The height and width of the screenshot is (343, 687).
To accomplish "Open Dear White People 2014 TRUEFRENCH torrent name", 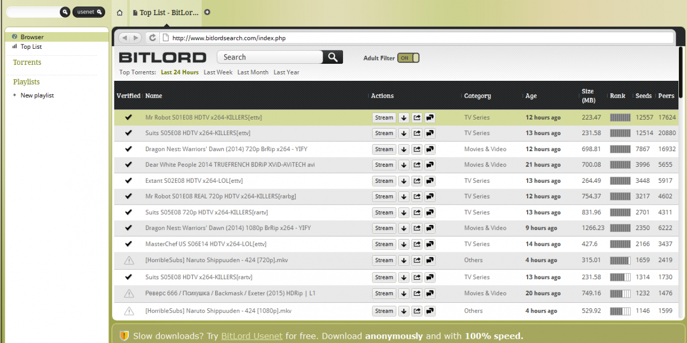I will pos(230,165).
